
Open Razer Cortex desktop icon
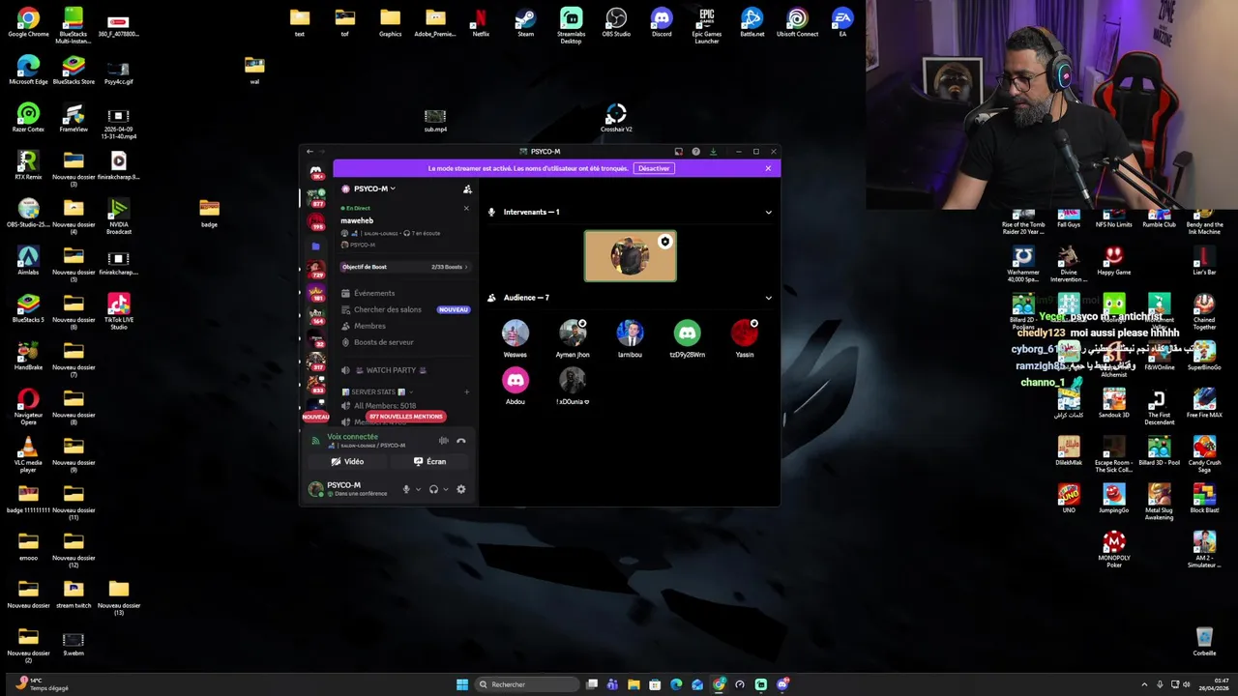(28, 118)
